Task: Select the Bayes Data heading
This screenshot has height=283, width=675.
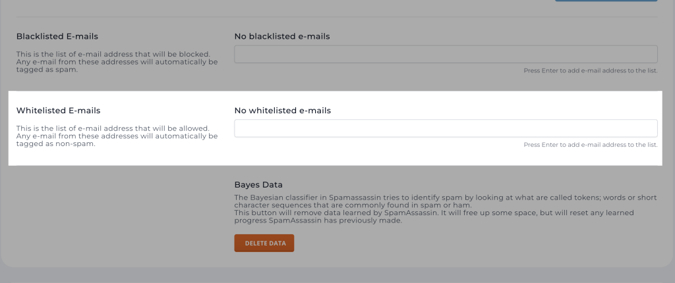Action: point(258,185)
